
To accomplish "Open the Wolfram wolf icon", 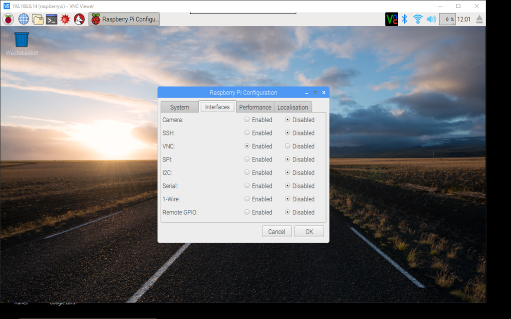I will (x=79, y=19).
